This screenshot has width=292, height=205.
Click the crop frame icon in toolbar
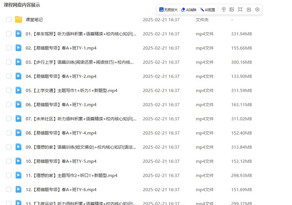(240, 10)
